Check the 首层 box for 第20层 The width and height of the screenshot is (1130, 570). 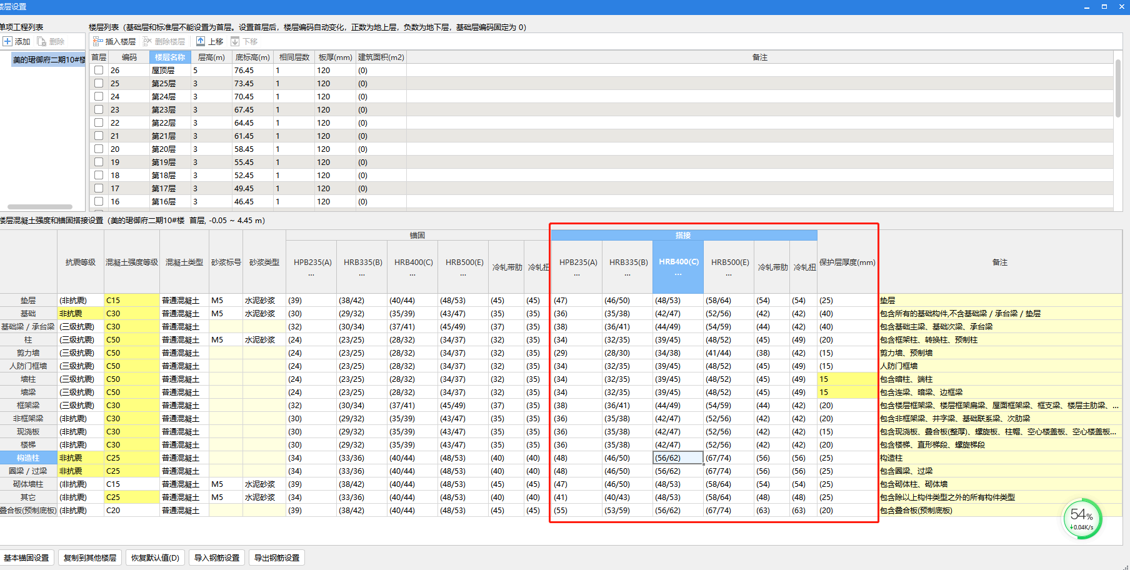[99, 149]
